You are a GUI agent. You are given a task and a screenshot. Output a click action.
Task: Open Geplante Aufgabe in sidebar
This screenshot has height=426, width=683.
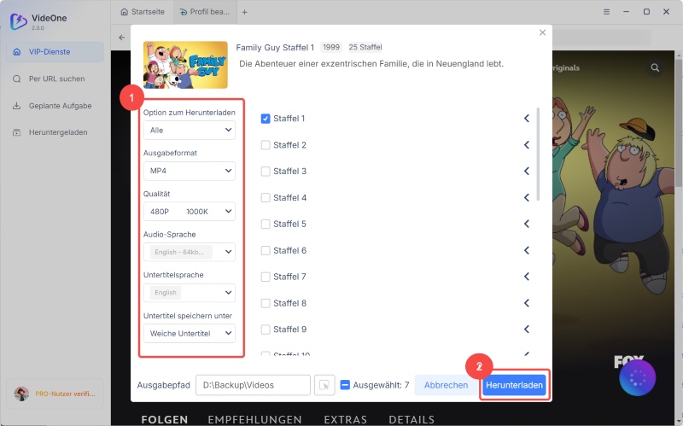(x=55, y=106)
